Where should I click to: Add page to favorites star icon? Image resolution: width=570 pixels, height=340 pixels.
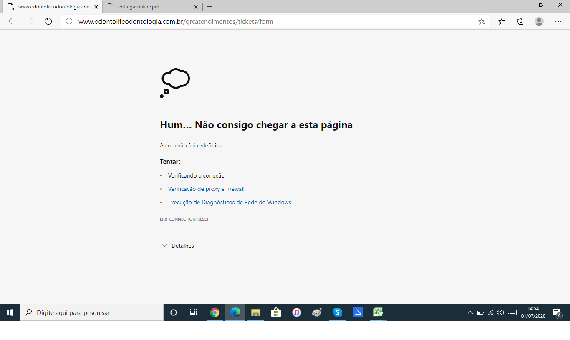point(482,22)
